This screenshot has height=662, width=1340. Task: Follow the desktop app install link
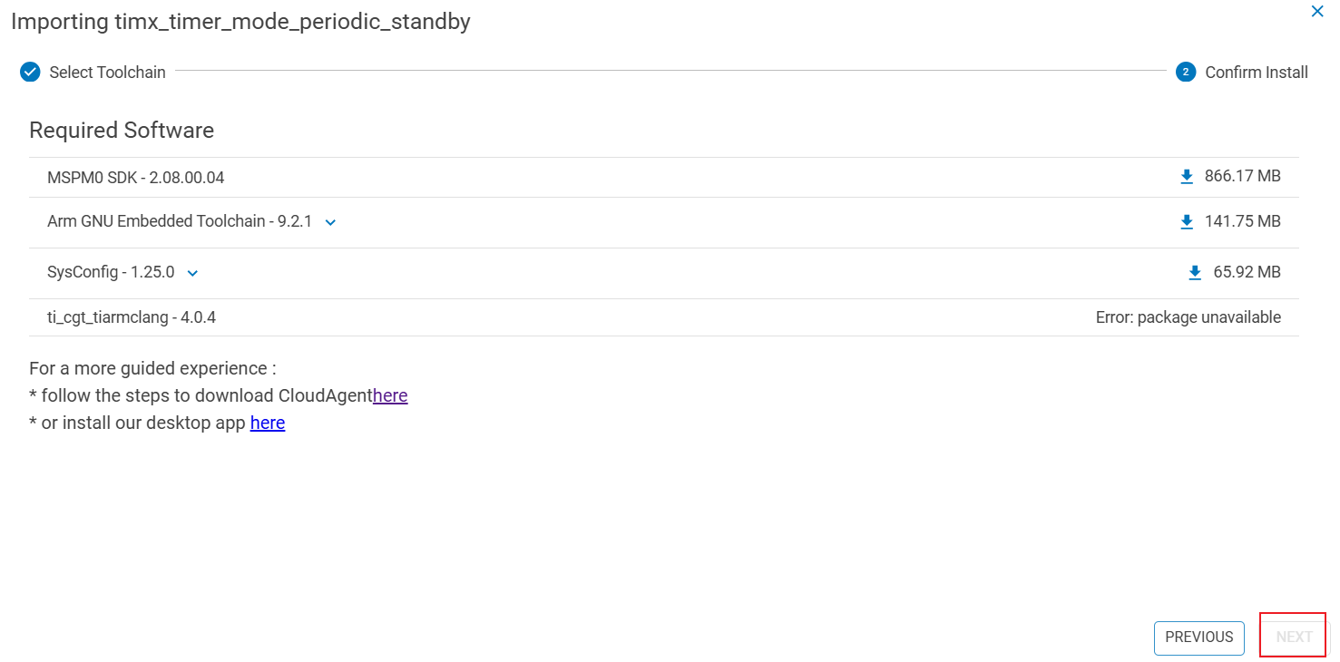[x=268, y=423]
